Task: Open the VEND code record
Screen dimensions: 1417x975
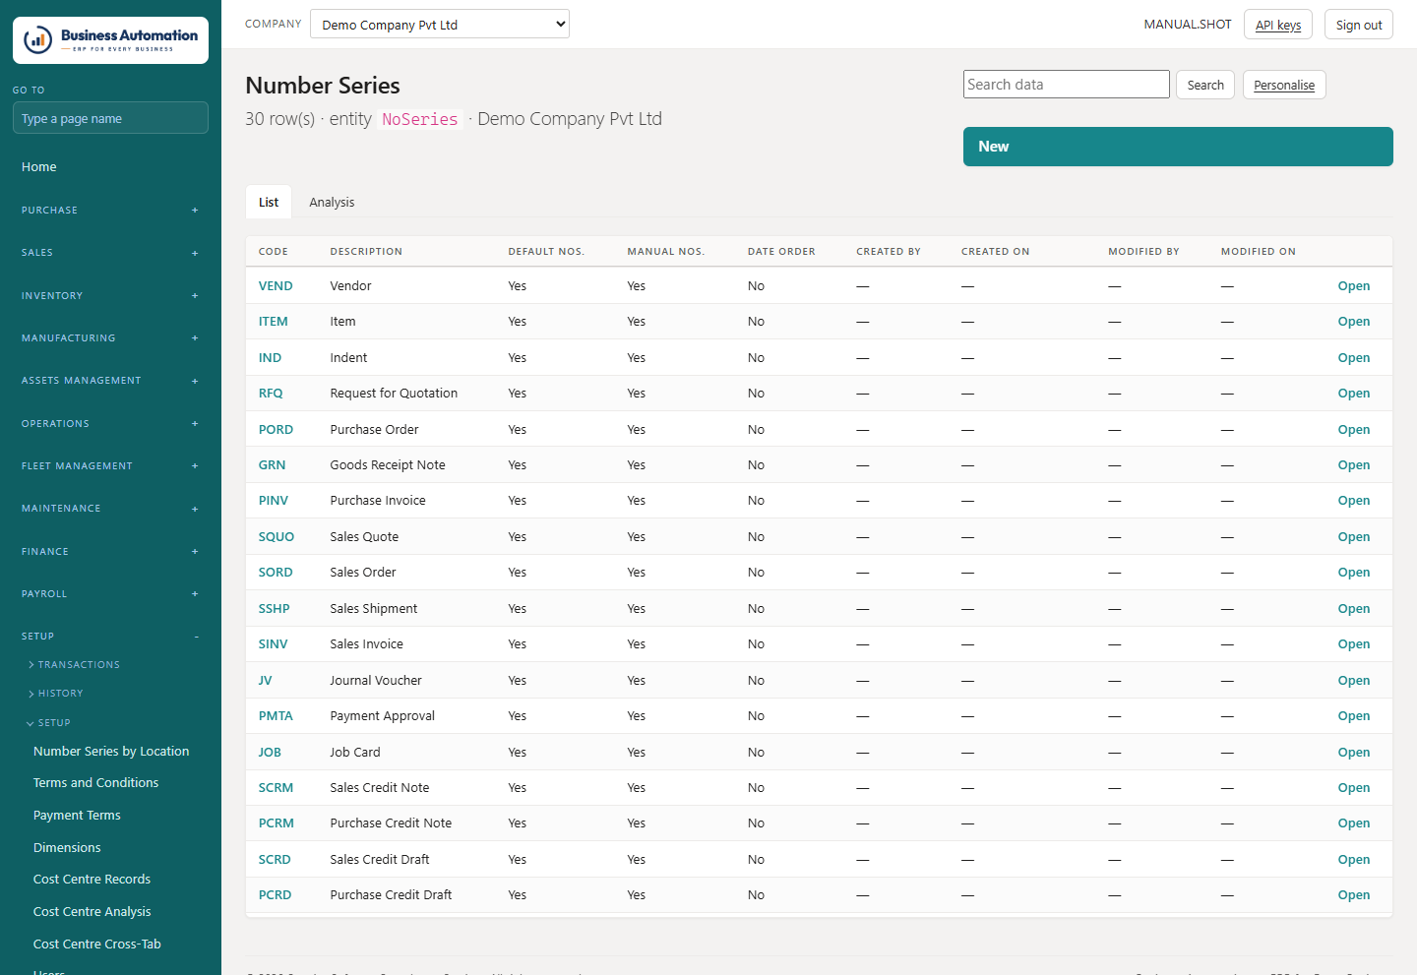Action: [276, 286]
